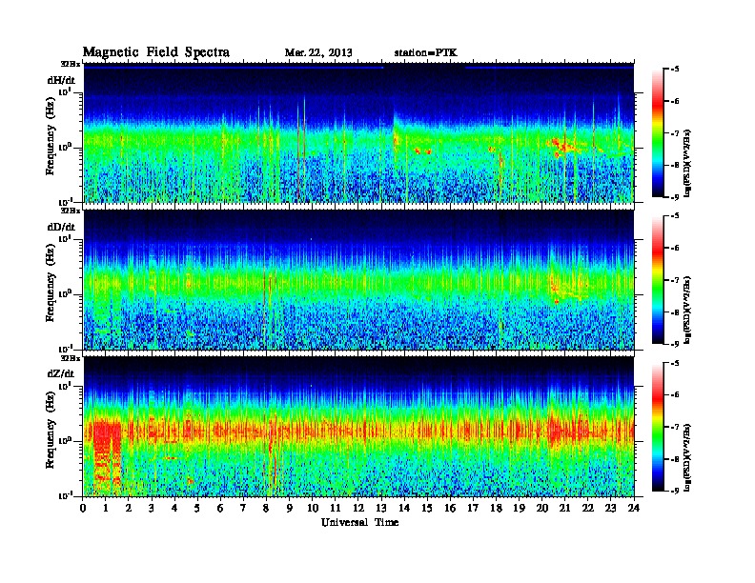Click the log(PSD) label beside the dH/dt color bar
The width and height of the screenshot is (755, 583).
coord(687,164)
